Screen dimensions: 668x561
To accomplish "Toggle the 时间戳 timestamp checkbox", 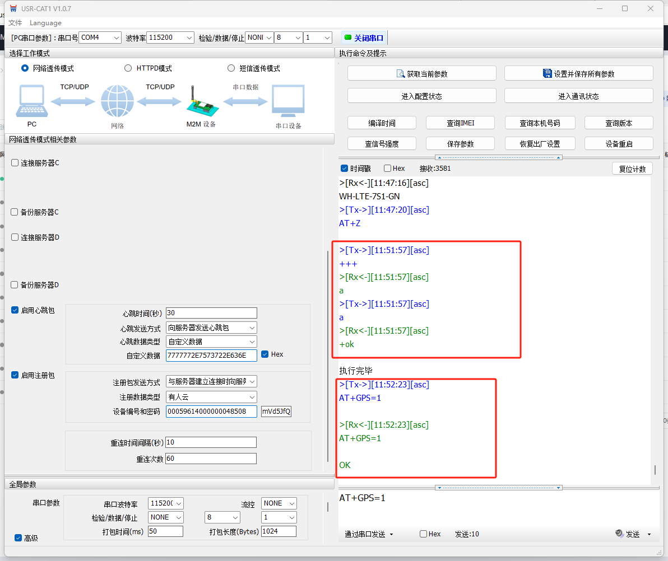I will point(345,169).
